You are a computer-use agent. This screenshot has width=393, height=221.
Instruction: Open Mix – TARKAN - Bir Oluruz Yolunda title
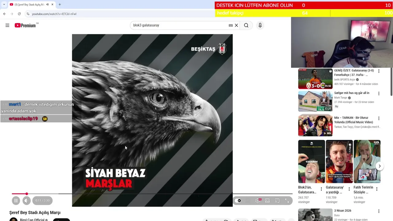click(353, 120)
